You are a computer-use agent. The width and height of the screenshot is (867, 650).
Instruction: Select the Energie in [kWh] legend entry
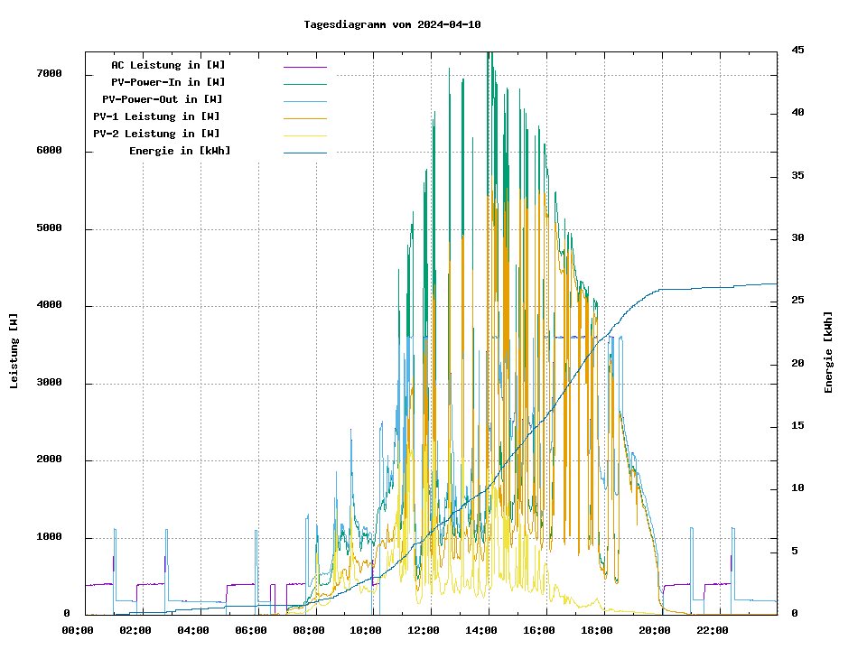(x=179, y=151)
